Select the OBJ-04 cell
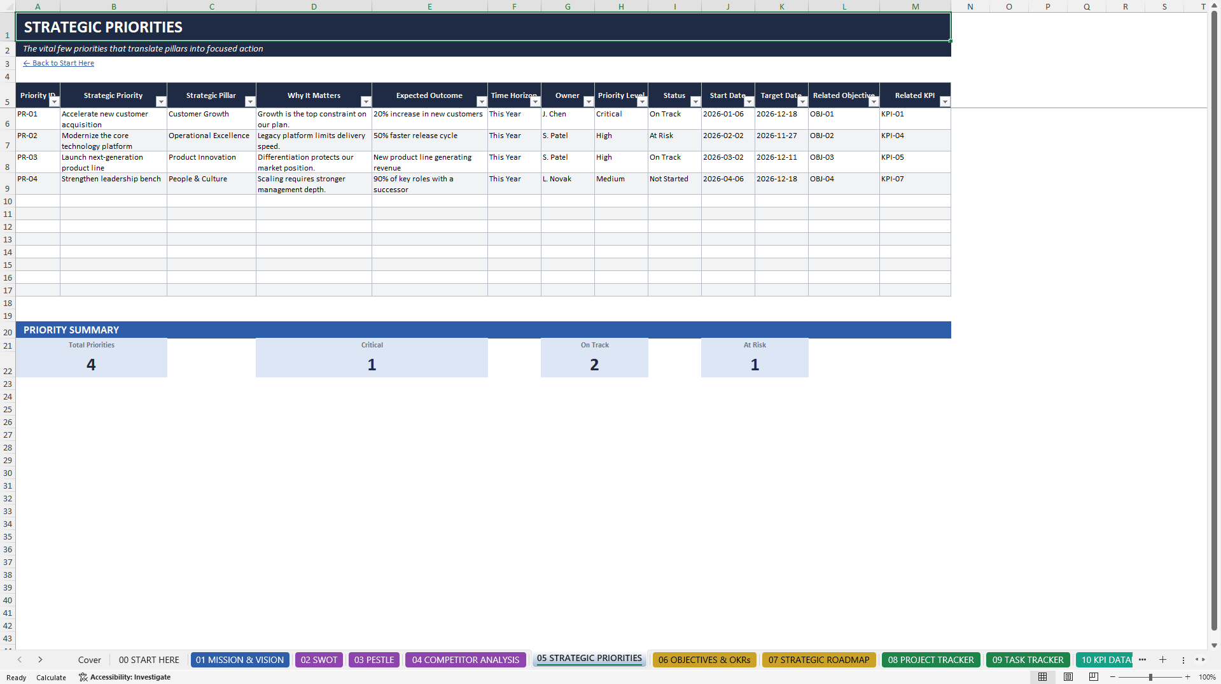The height and width of the screenshot is (684, 1221). [x=844, y=184]
